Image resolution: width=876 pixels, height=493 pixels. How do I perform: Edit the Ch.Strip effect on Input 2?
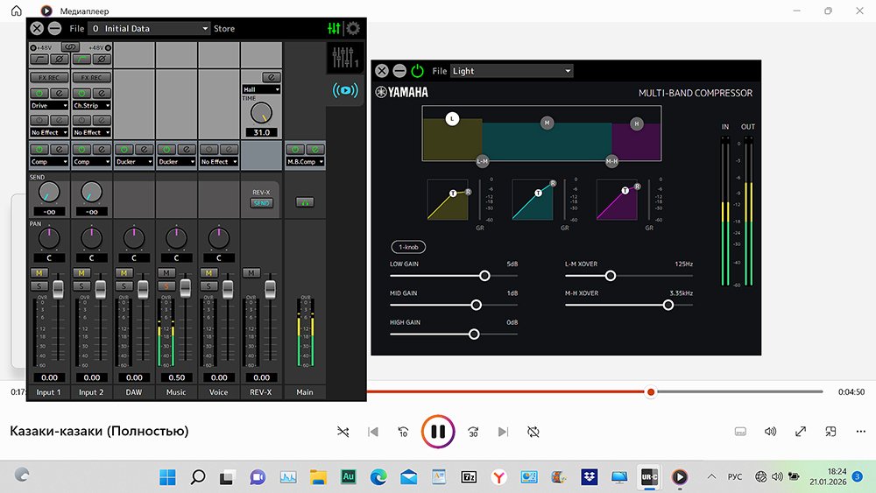tap(102, 93)
